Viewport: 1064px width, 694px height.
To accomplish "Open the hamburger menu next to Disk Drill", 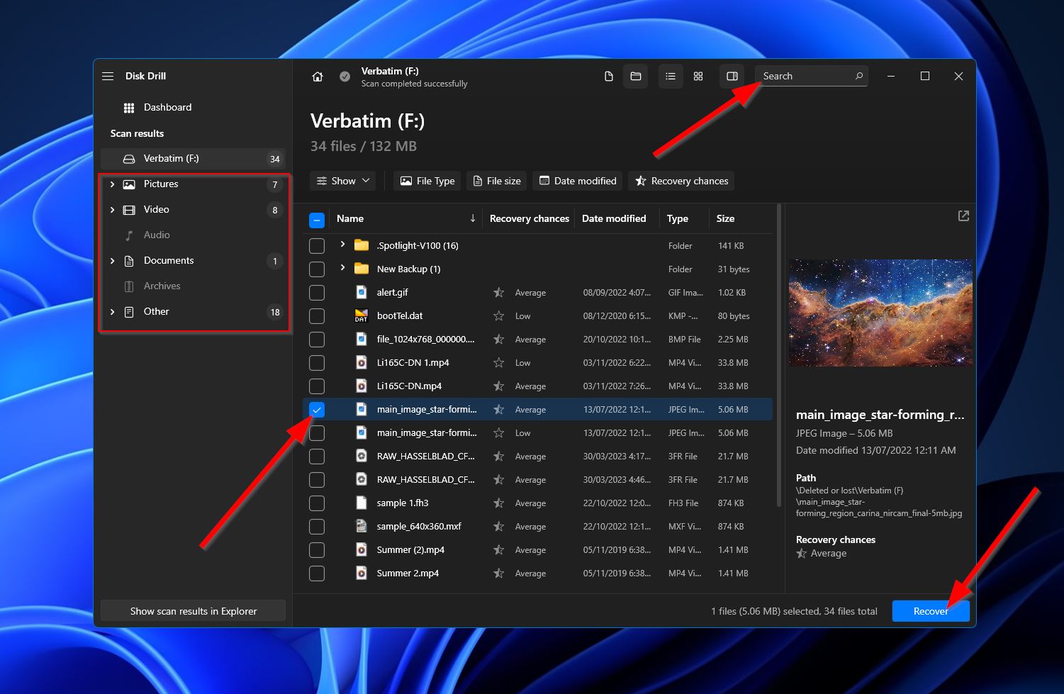I will pyautogui.click(x=108, y=76).
